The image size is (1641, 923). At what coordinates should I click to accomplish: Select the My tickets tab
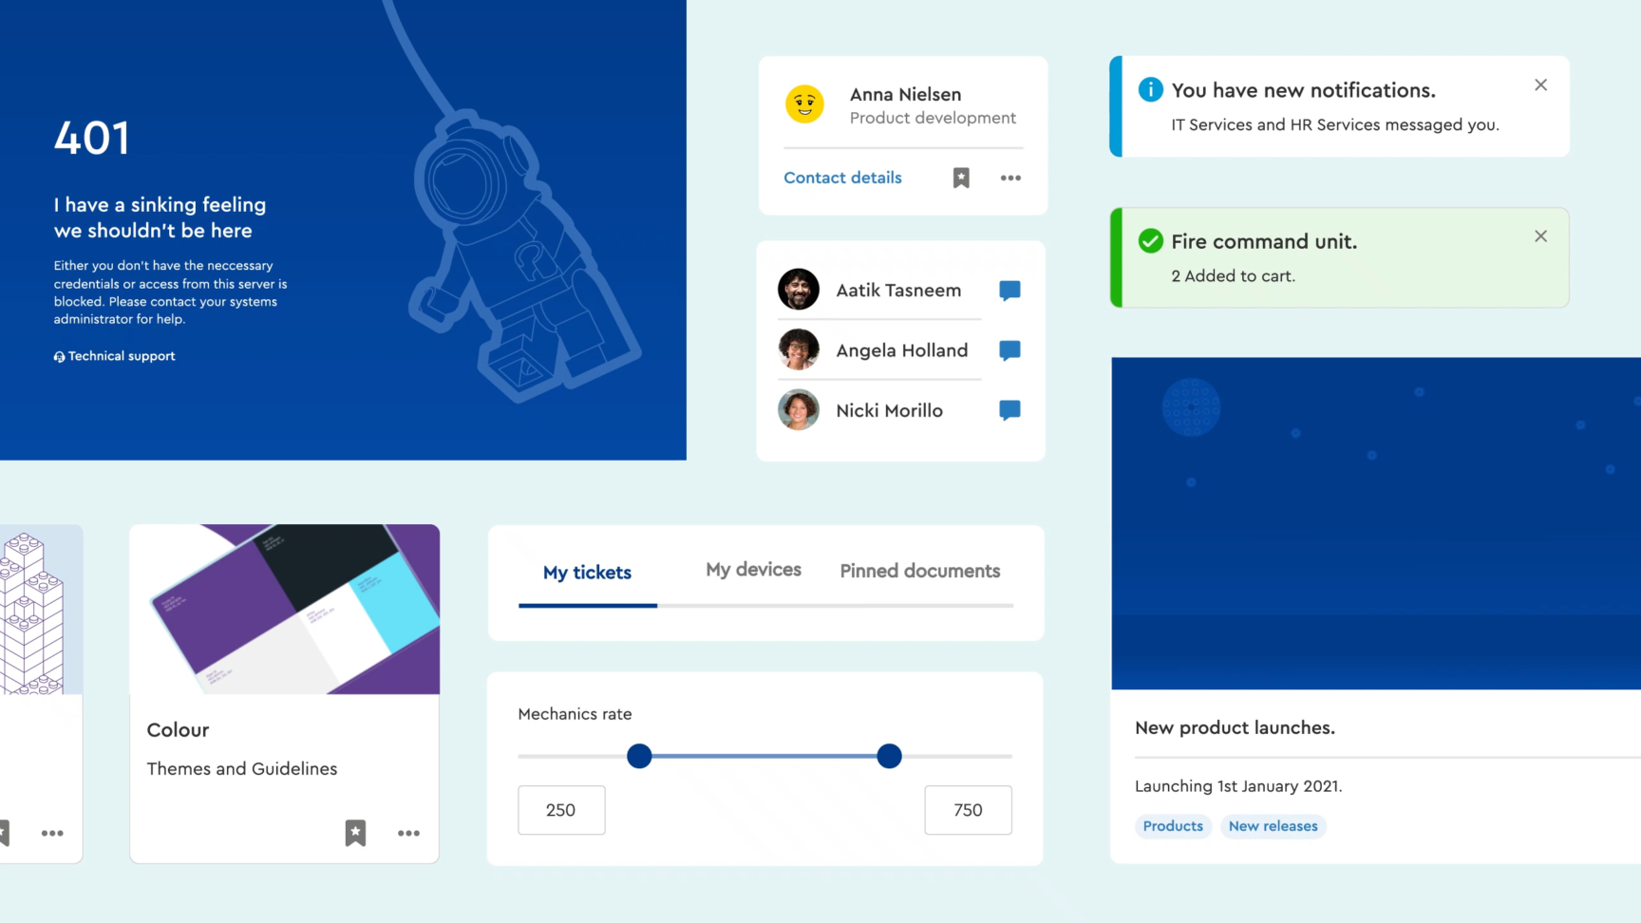tap(587, 573)
